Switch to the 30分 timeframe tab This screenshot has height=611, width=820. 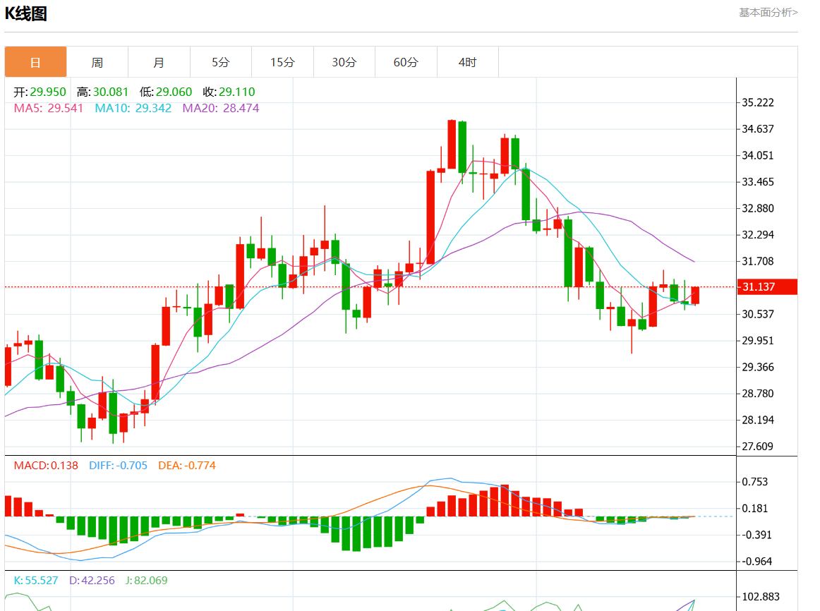pos(344,62)
